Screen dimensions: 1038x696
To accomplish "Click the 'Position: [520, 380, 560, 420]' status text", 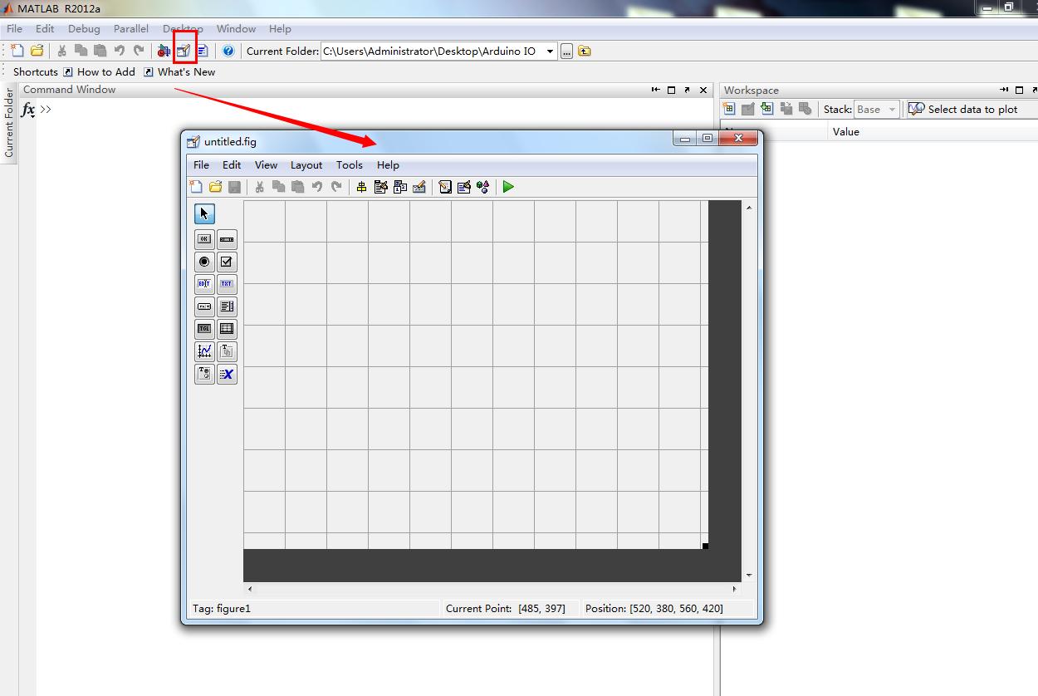I will coord(654,608).
